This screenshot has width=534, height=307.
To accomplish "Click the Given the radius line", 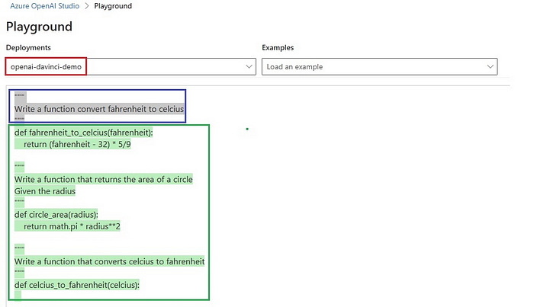I will tap(45, 191).
